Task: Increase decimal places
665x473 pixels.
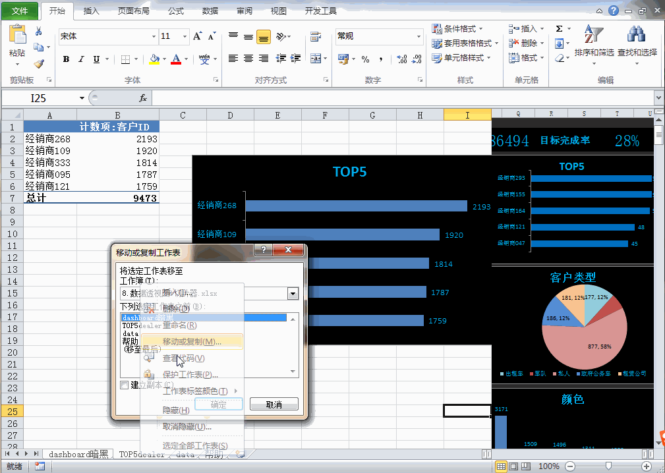Action: point(401,59)
